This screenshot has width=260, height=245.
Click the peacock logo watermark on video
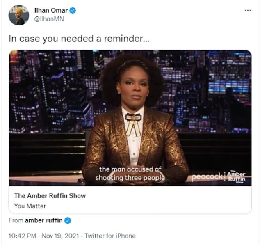click(207, 177)
